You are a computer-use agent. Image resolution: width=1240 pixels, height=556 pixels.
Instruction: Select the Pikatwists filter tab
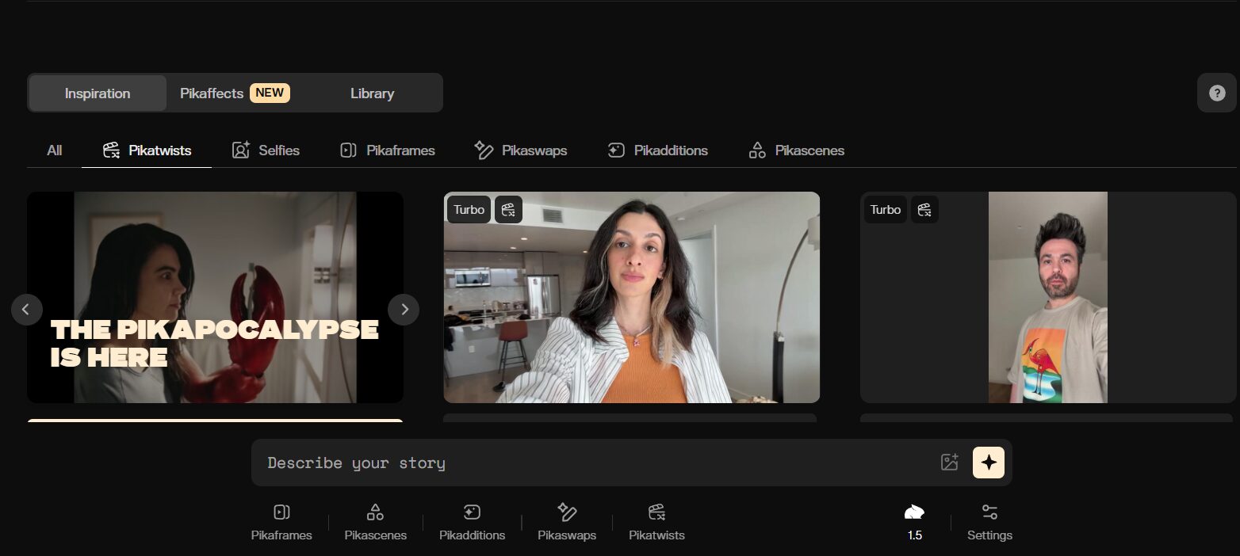[147, 150]
